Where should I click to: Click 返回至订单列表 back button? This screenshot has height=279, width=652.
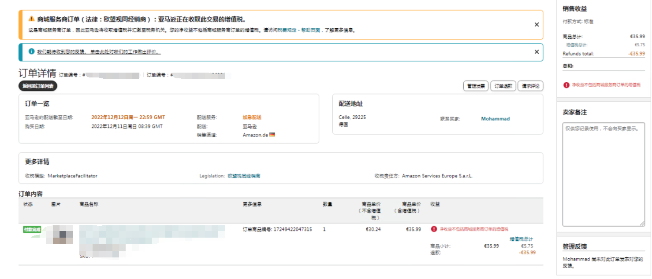click(38, 86)
